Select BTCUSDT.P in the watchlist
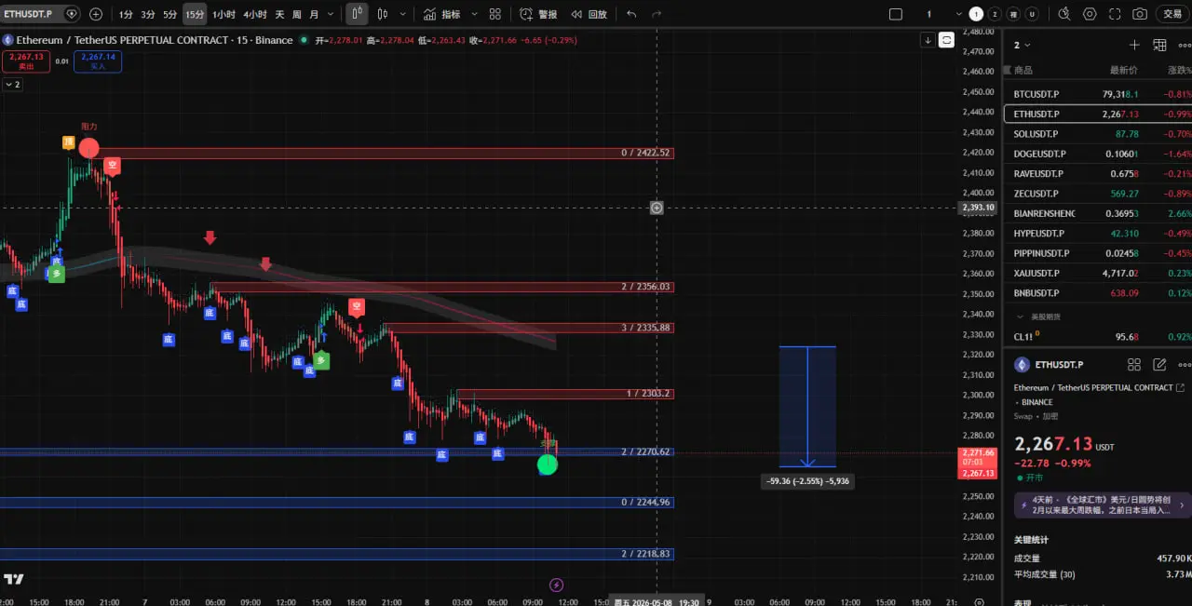The image size is (1192, 606). (1097, 94)
